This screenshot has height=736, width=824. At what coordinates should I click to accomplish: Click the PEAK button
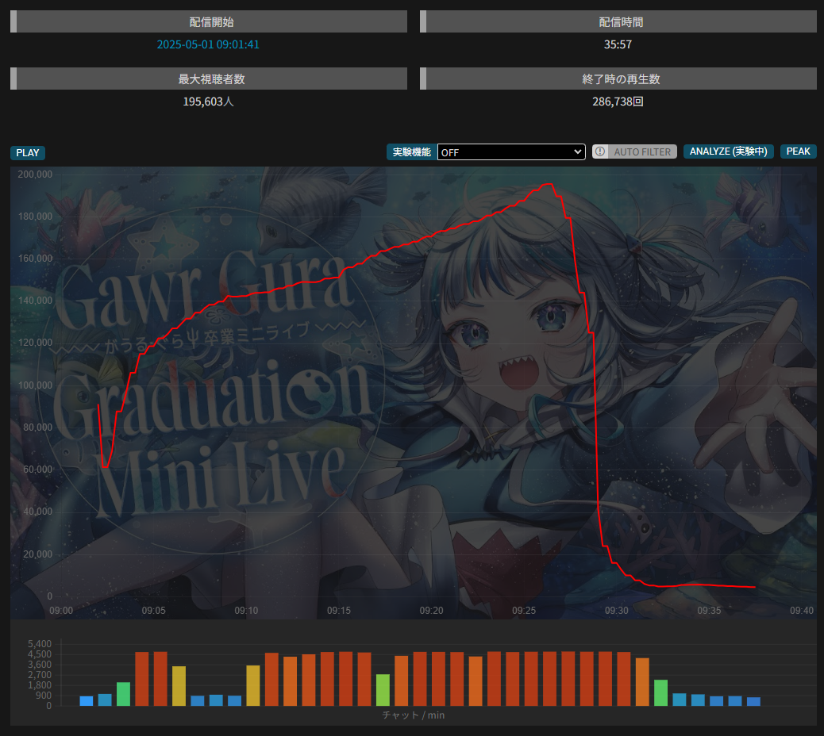799,151
